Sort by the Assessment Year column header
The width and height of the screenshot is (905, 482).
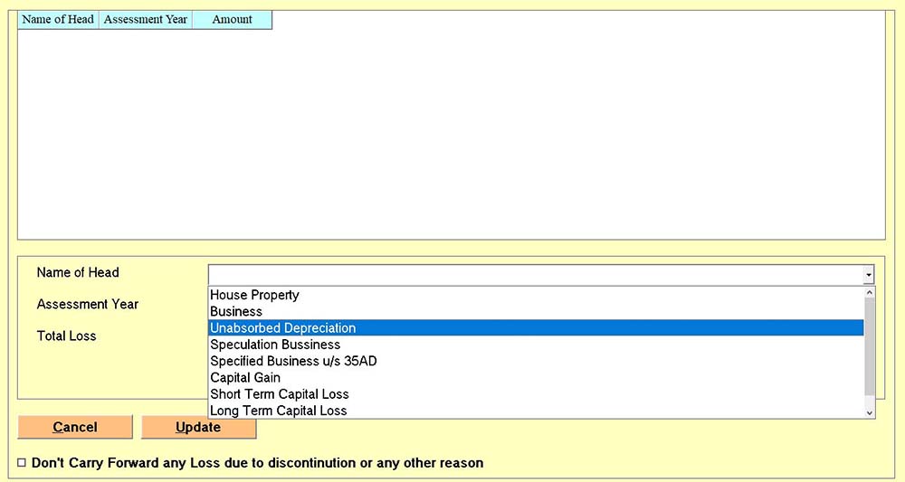[145, 19]
